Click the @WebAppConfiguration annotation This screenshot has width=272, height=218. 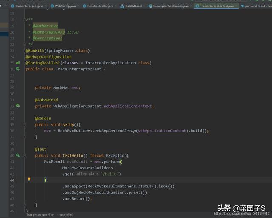click(48, 57)
